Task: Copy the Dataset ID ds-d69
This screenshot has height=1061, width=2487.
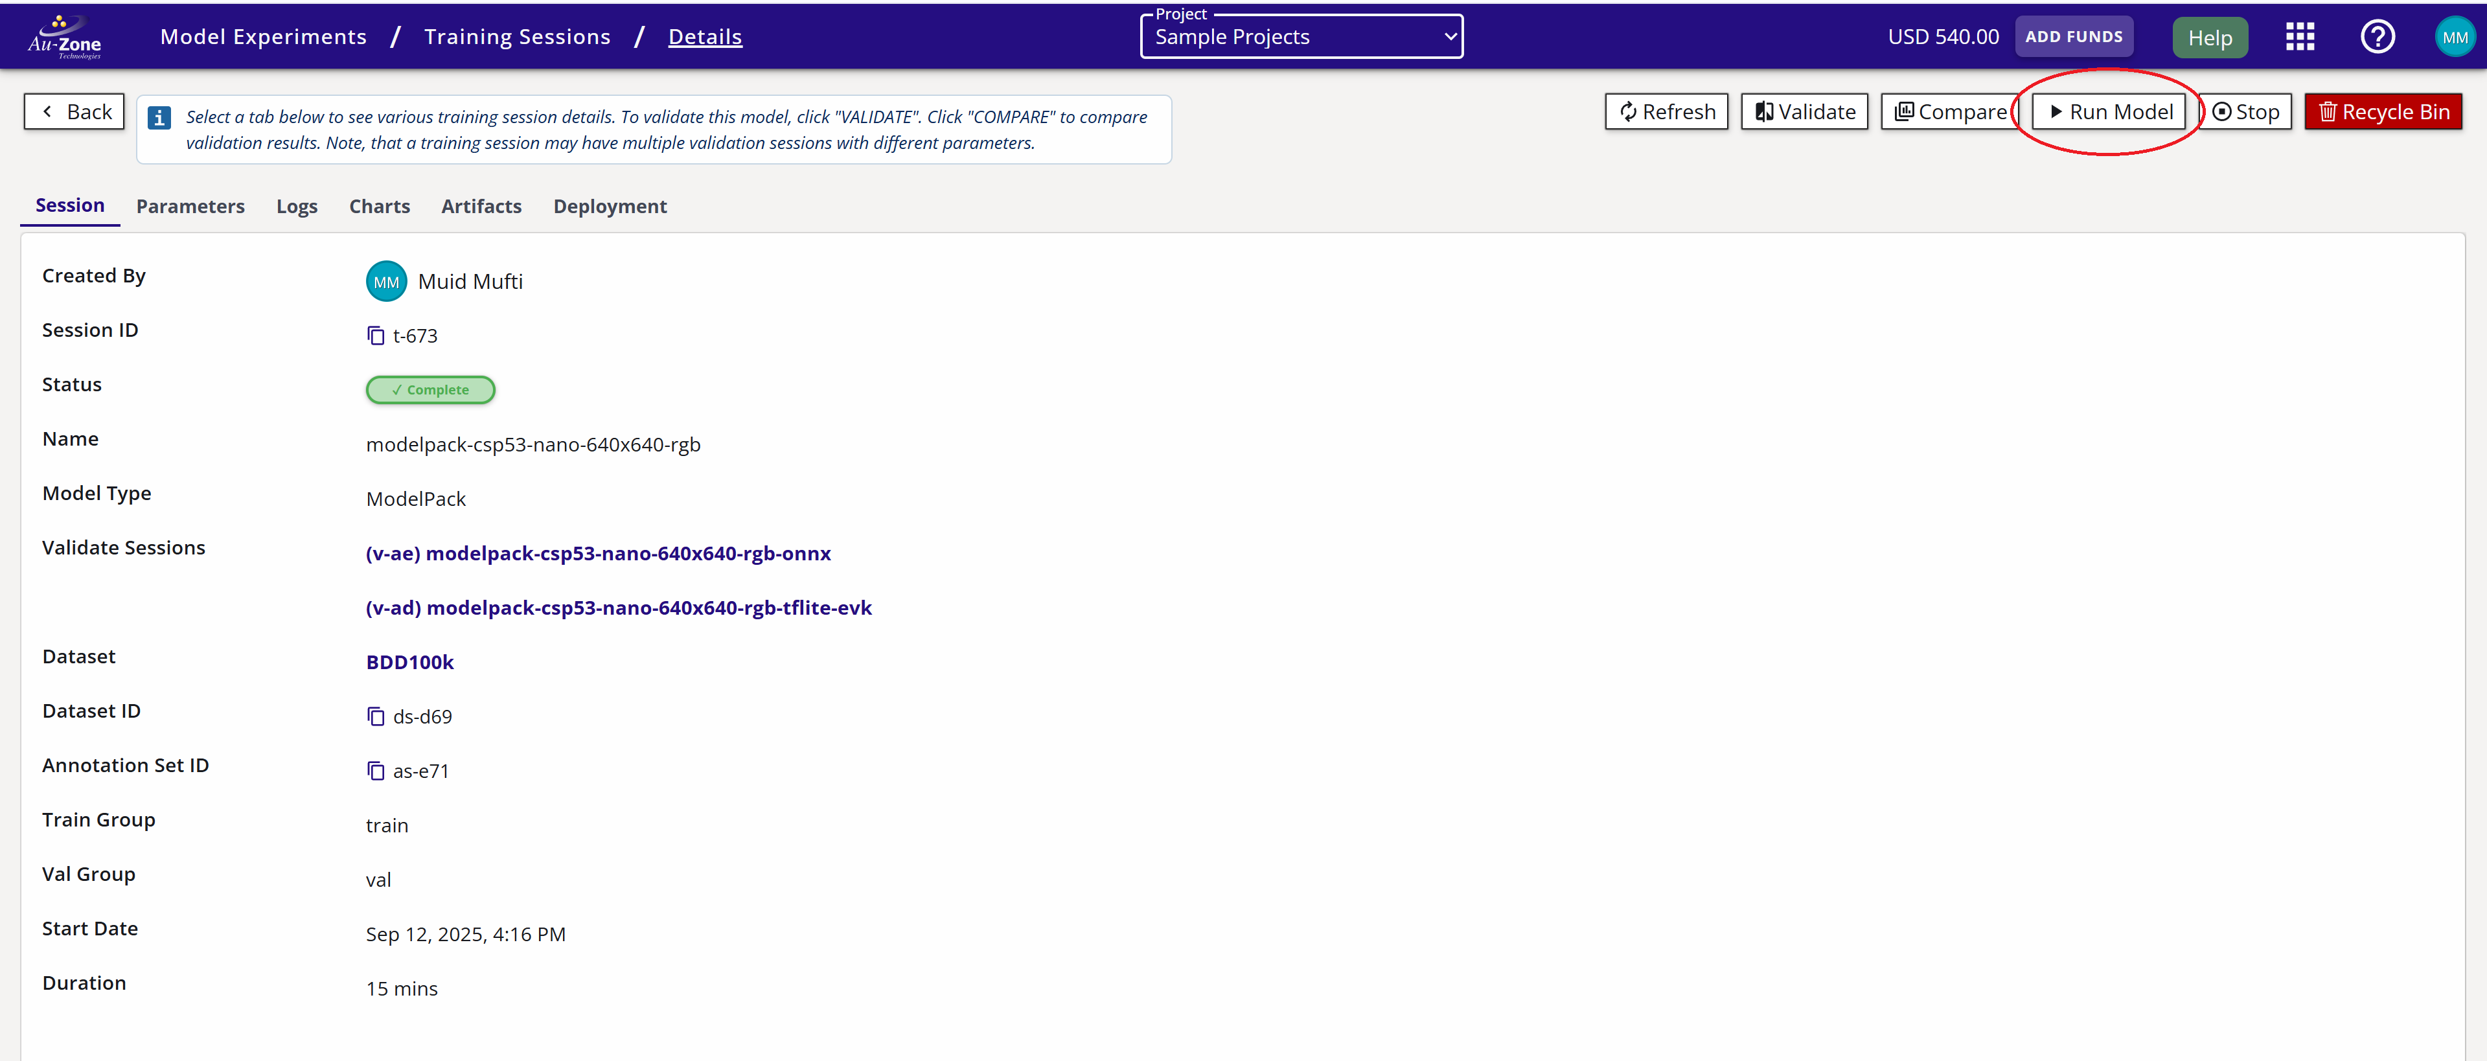Action: 376,716
